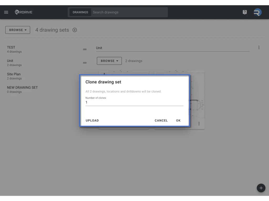Add a new drawing set with plus-circle icon
Screen dimensions: 269x201
click(x=75, y=30)
